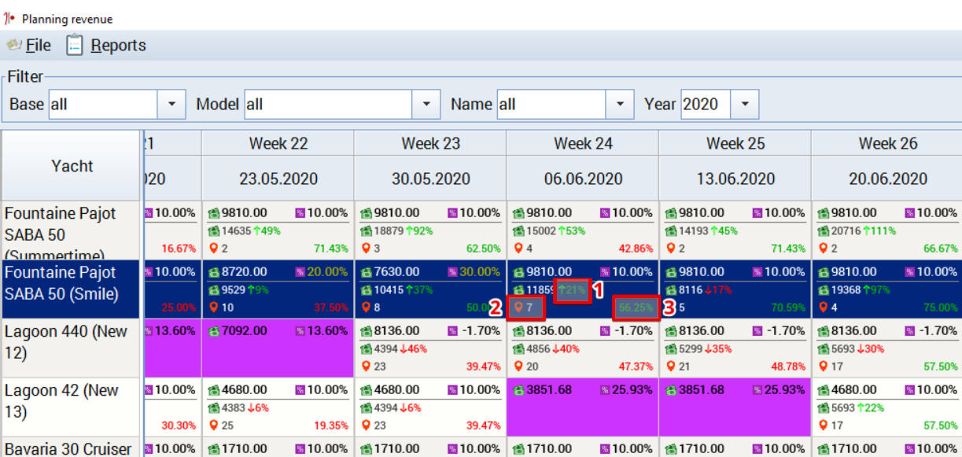Select the Week 26 column header
Screen dimensions: 962x457
(887, 143)
